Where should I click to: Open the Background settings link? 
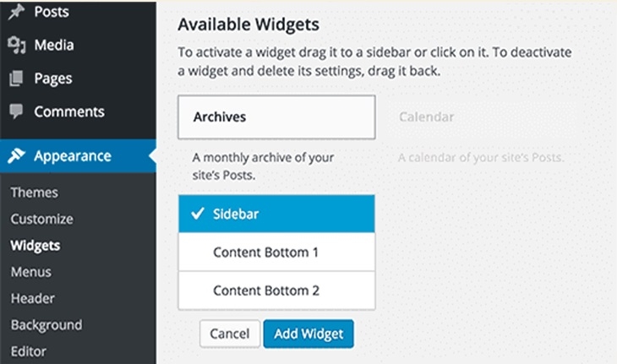(x=46, y=325)
